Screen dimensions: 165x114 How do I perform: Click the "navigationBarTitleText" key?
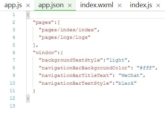coord(75,76)
